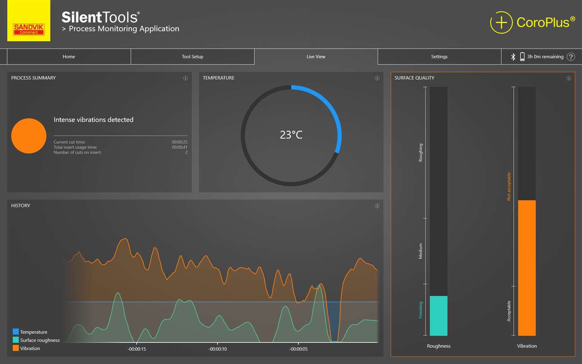Click the teal Roughness level bar
The height and width of the screenshot is (364, 582).
pos(439,315)
